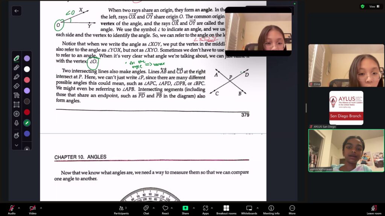Viewport: 385px width, 216px height.
Task: Expand annotation toolbar with bottom chevron
Action: [17, 145]
